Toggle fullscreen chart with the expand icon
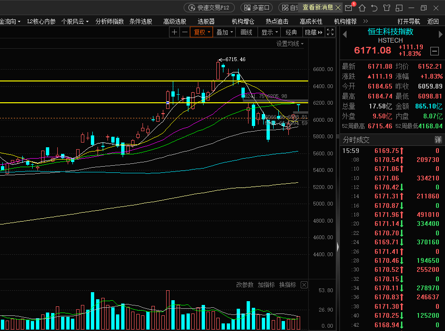 pyautogui.click(x=330, y=32)
